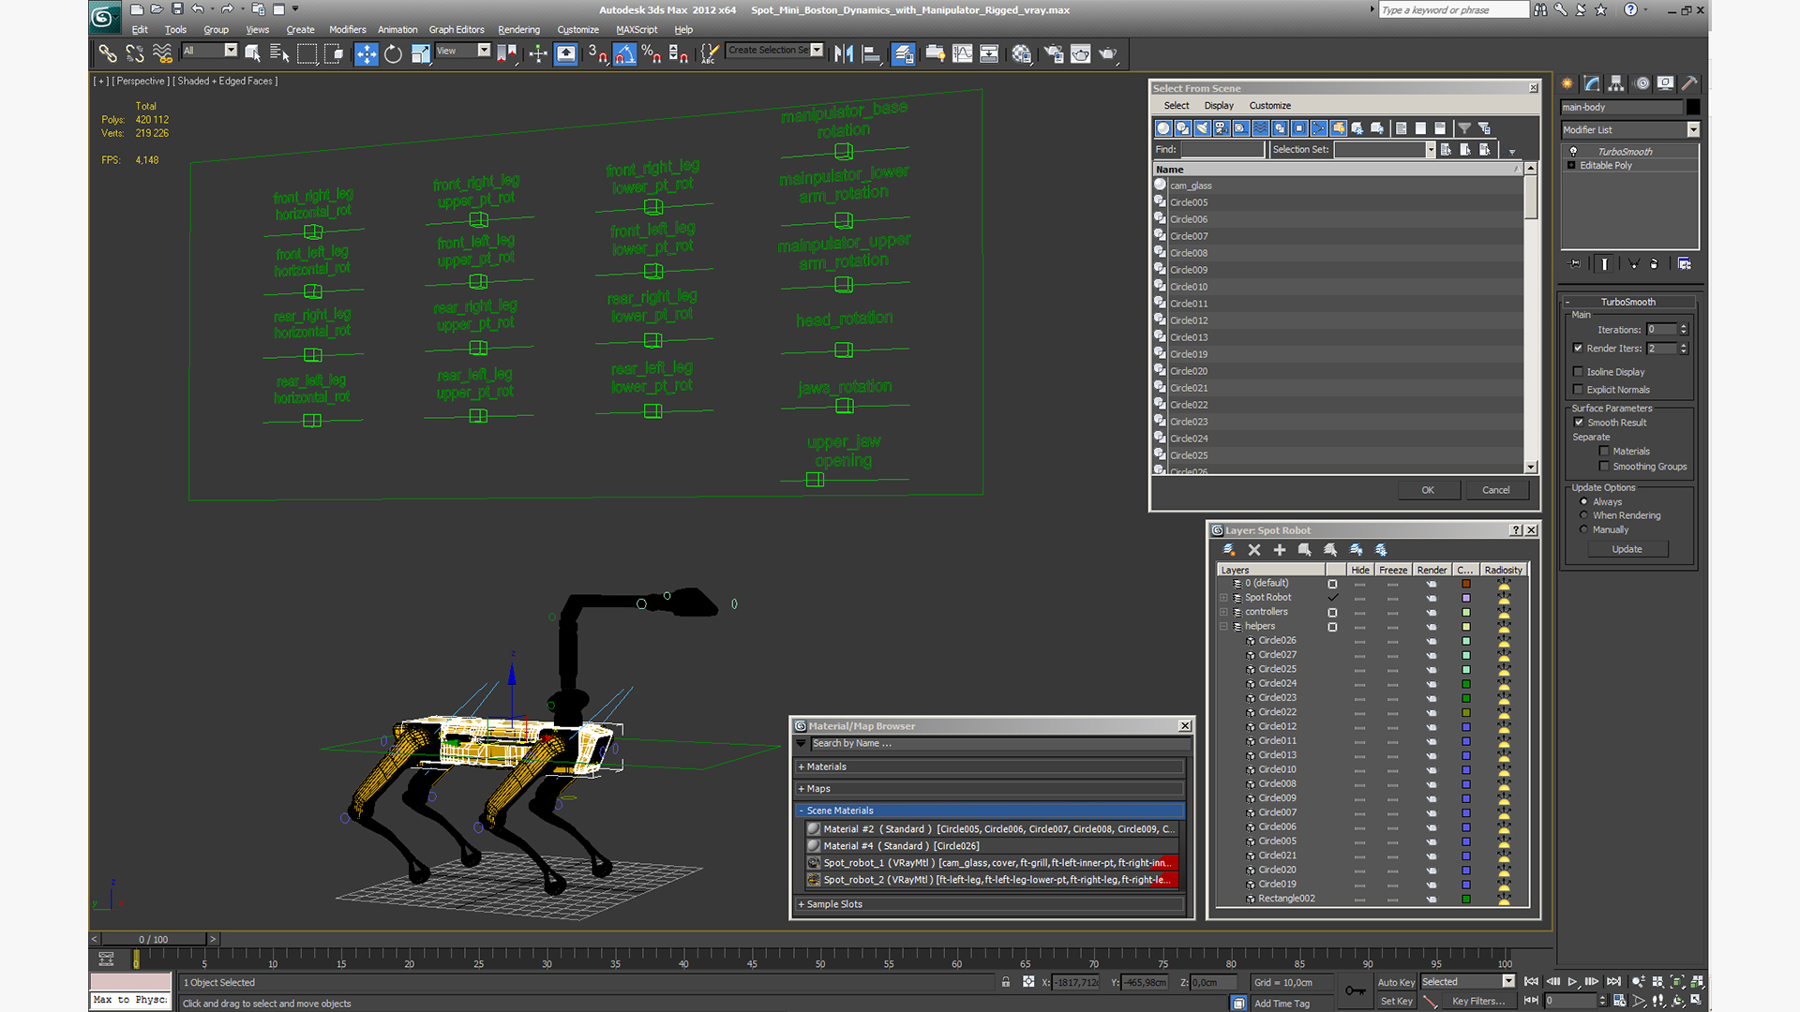The height and width of the screenshot is (1012, 1800).
Task: Click Play Animation button
Action: pyautogui.click(x=1572, y=982)
